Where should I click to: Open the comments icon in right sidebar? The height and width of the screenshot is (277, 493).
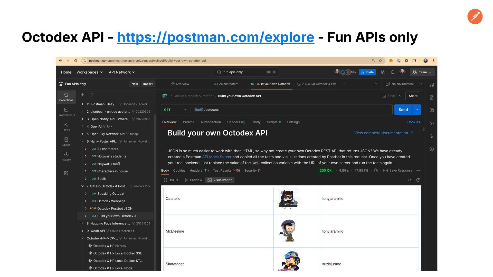click(x=432, y=111)
